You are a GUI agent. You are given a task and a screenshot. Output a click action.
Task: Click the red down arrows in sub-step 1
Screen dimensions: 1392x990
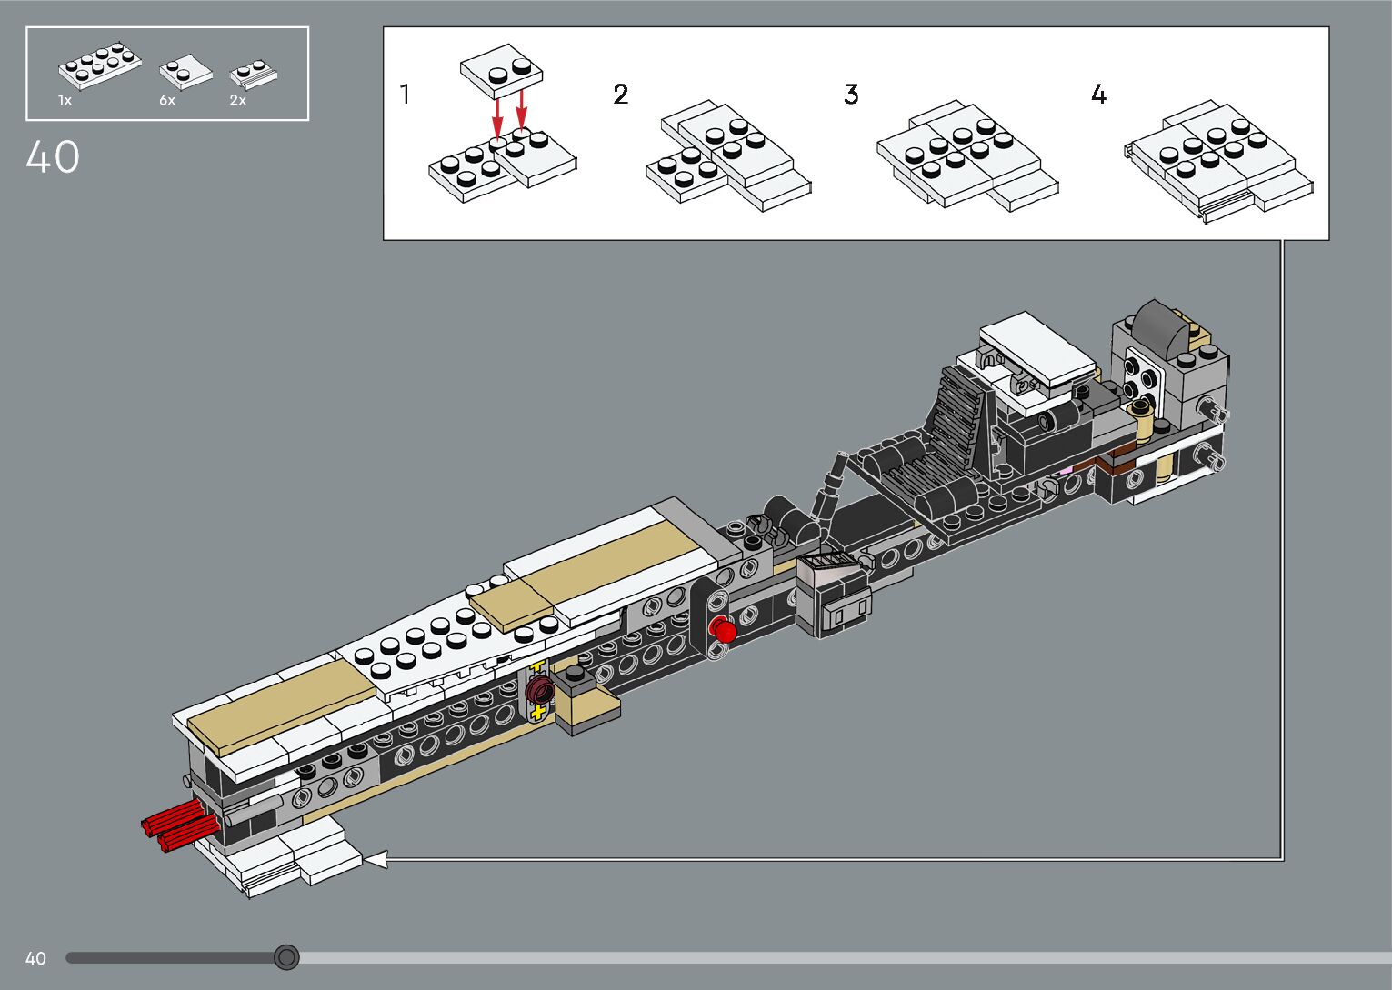tap(509, 114)
